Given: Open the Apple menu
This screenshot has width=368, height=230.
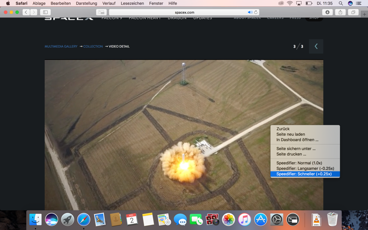Looking at the screenshot, I should [x=8, y=3].
